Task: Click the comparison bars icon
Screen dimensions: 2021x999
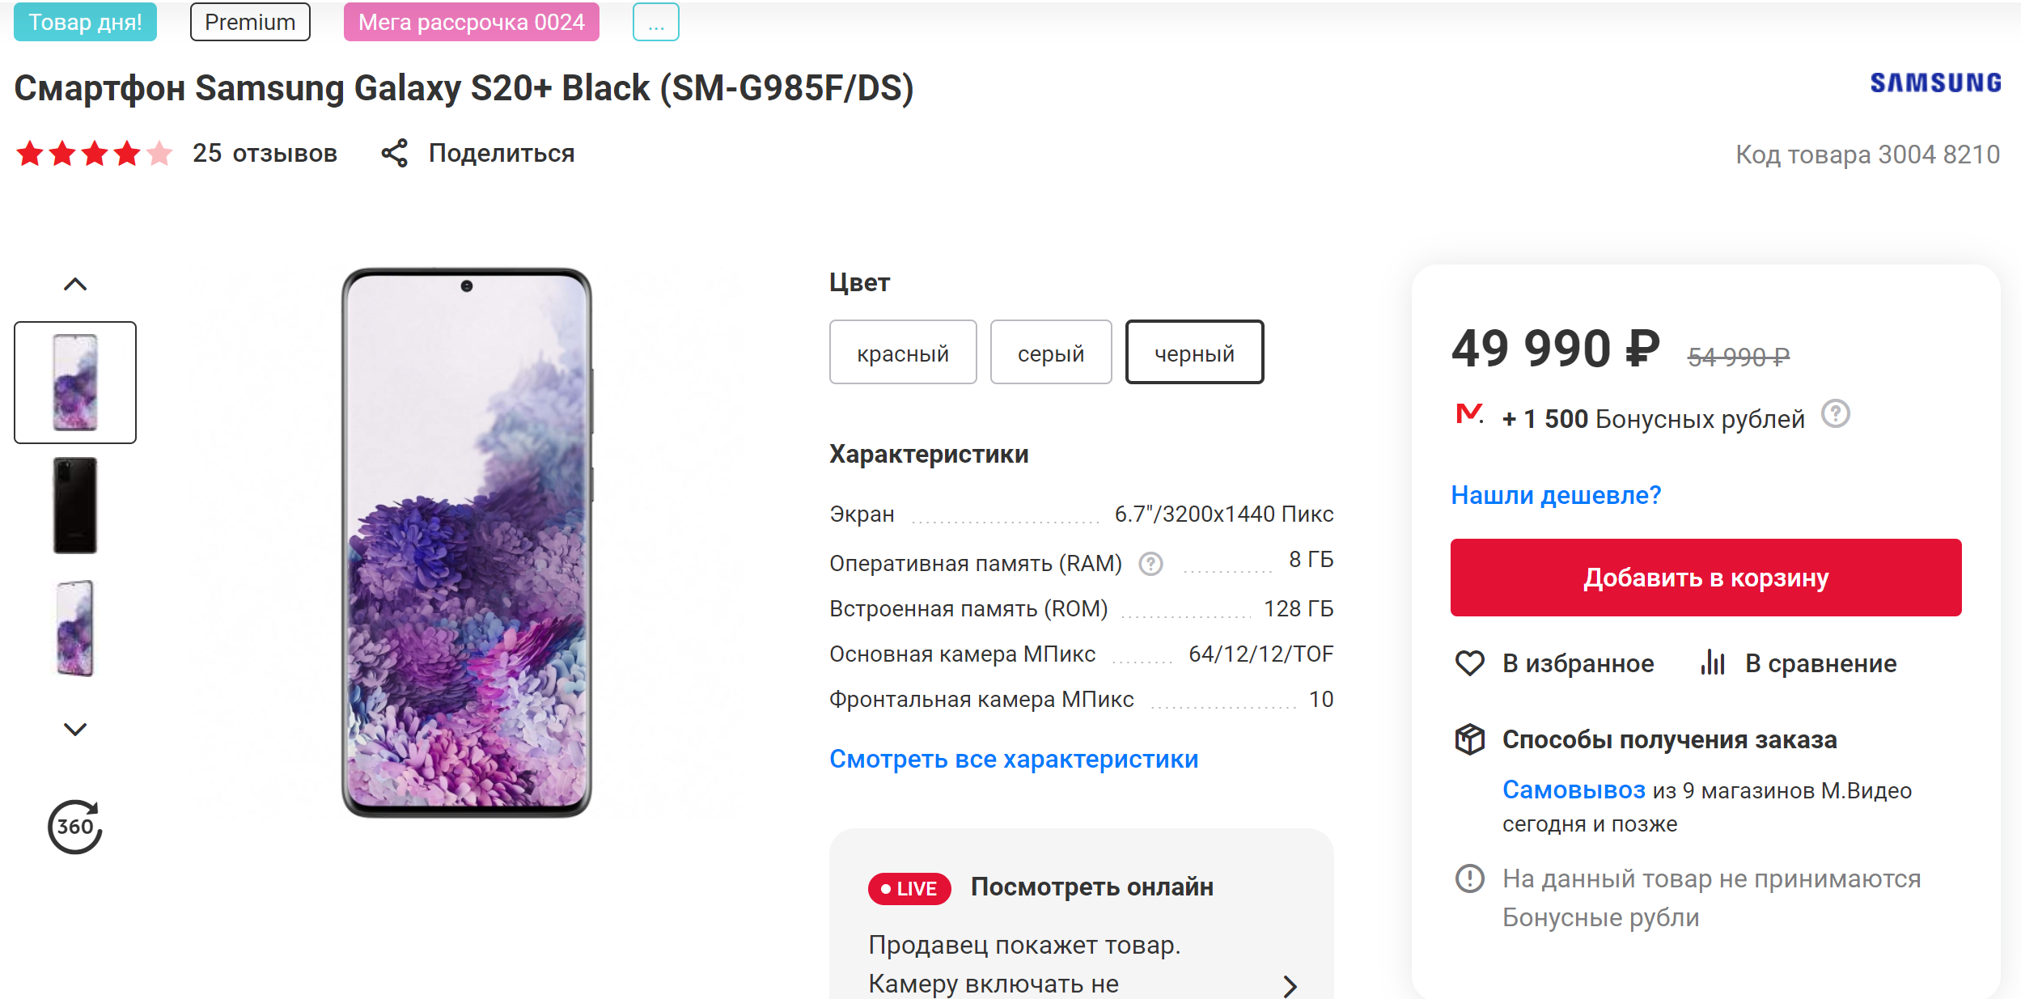Action: pos(1713,663)
